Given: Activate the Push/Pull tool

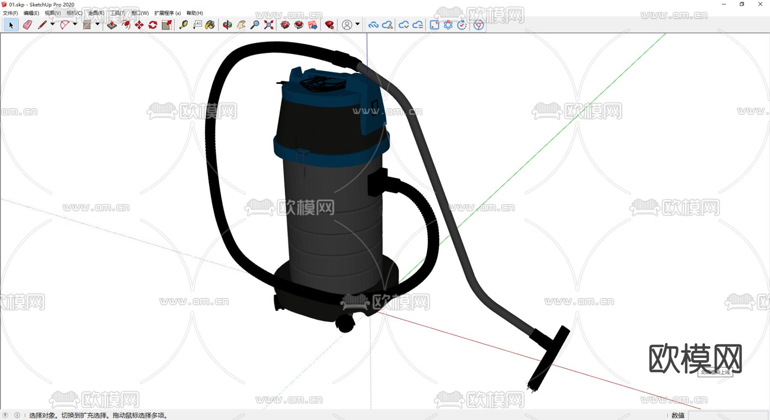Looking at the screenshot, I should pos(112,25).
